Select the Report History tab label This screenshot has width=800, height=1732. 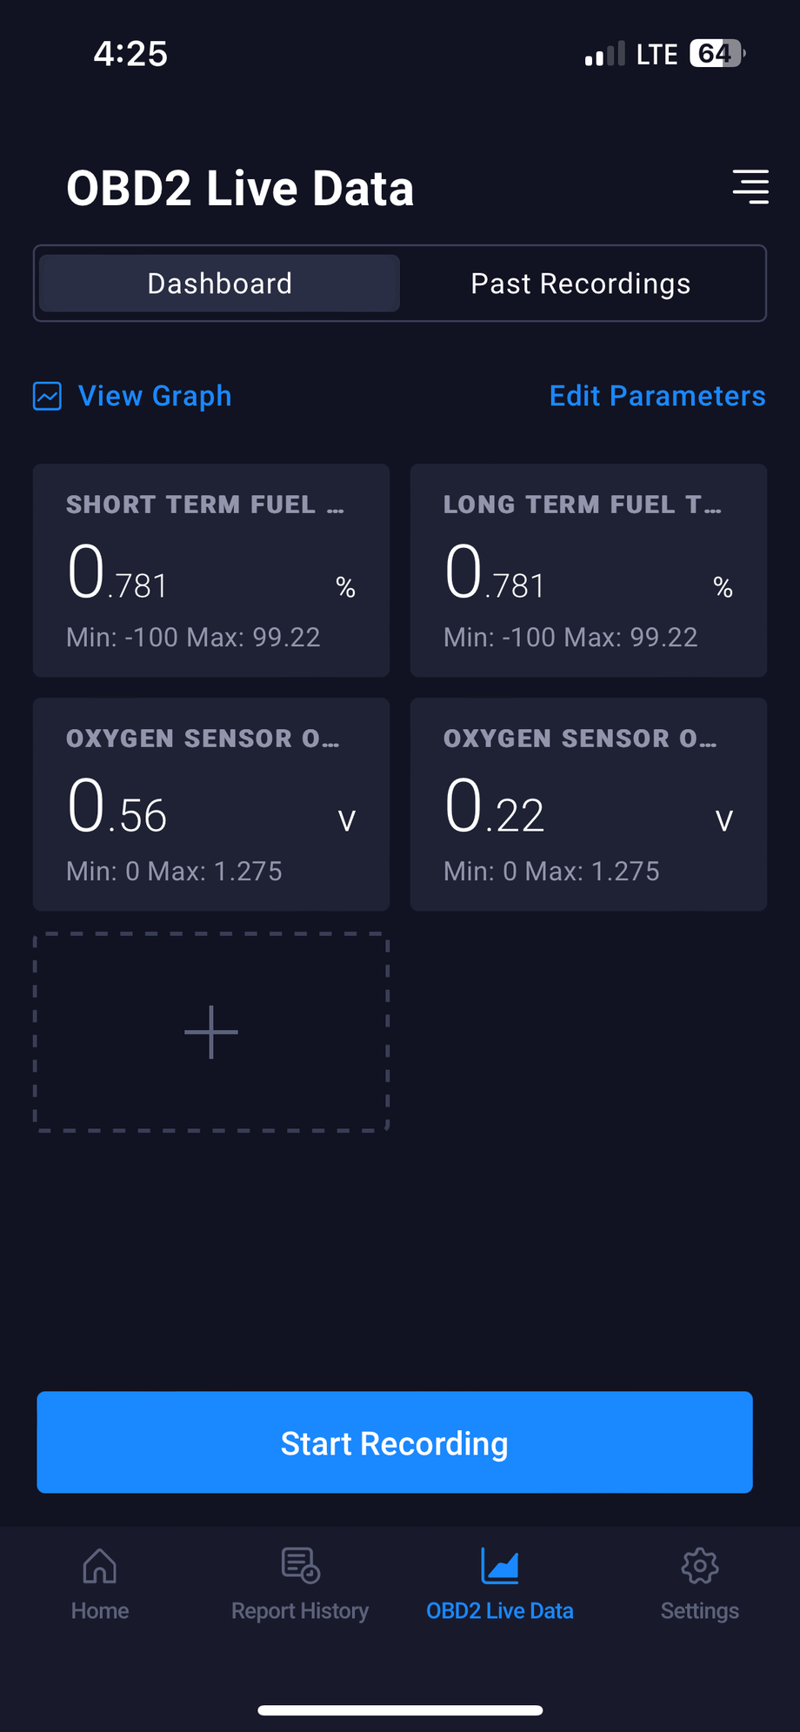coord(300,1611)
